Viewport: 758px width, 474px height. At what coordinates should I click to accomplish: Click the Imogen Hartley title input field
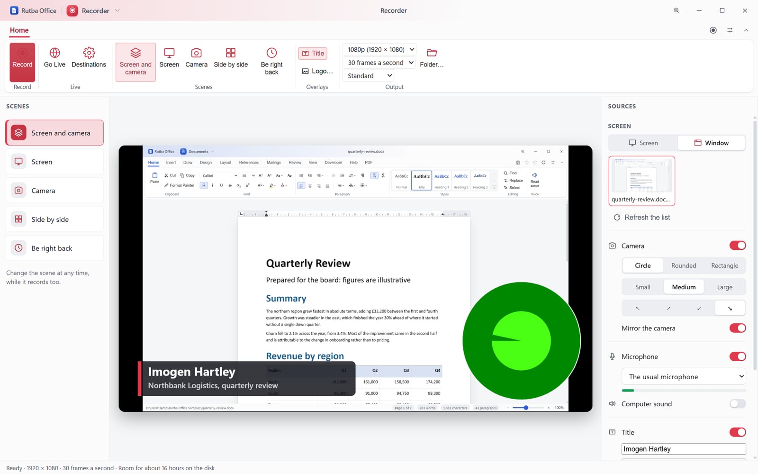(684, 449)
